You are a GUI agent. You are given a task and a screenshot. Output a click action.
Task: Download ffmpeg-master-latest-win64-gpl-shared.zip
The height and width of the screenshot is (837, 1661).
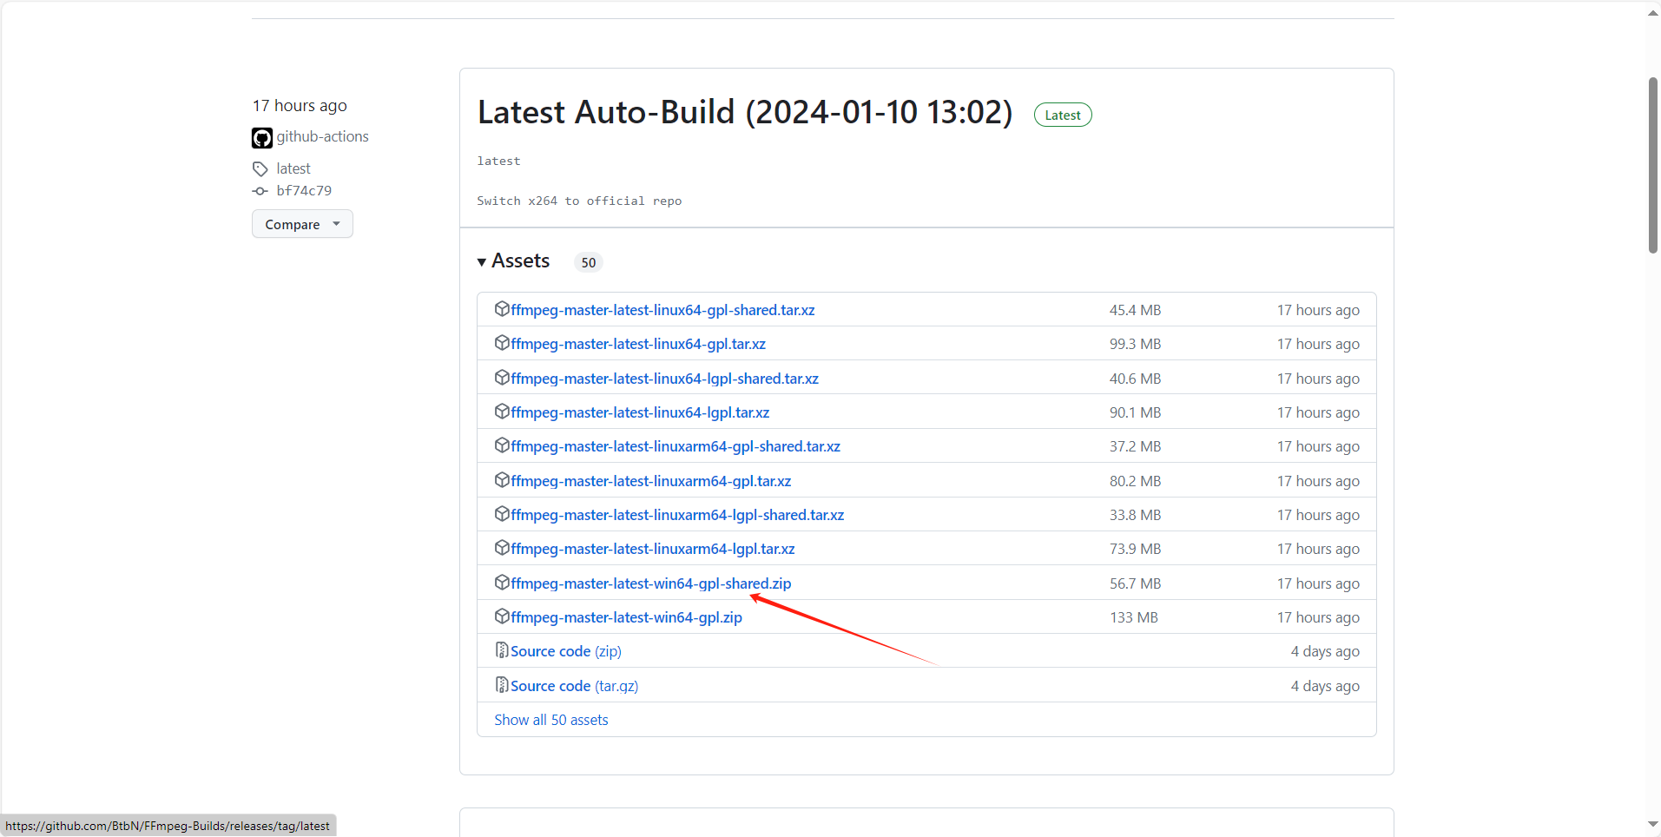pyautogui.click(x=650, y=583)
